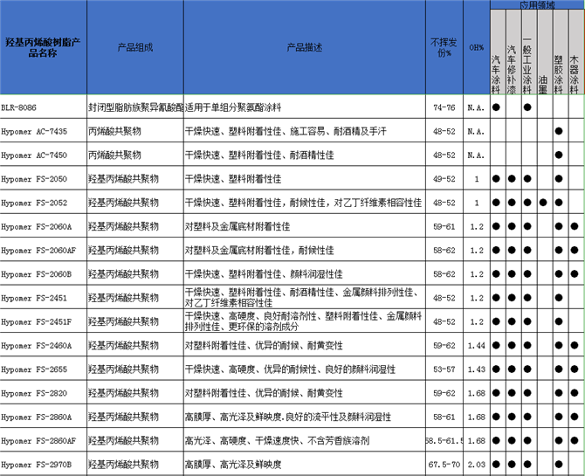Click FS-2451 description with 金属颜料排列性佳
This screenshot has height=476, width=585.
[x=305, y=298]
